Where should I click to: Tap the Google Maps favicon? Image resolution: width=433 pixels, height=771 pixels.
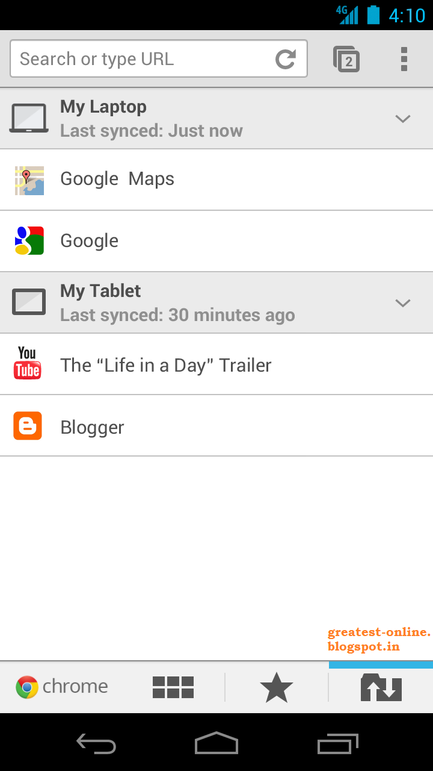[x=29, y=180]
